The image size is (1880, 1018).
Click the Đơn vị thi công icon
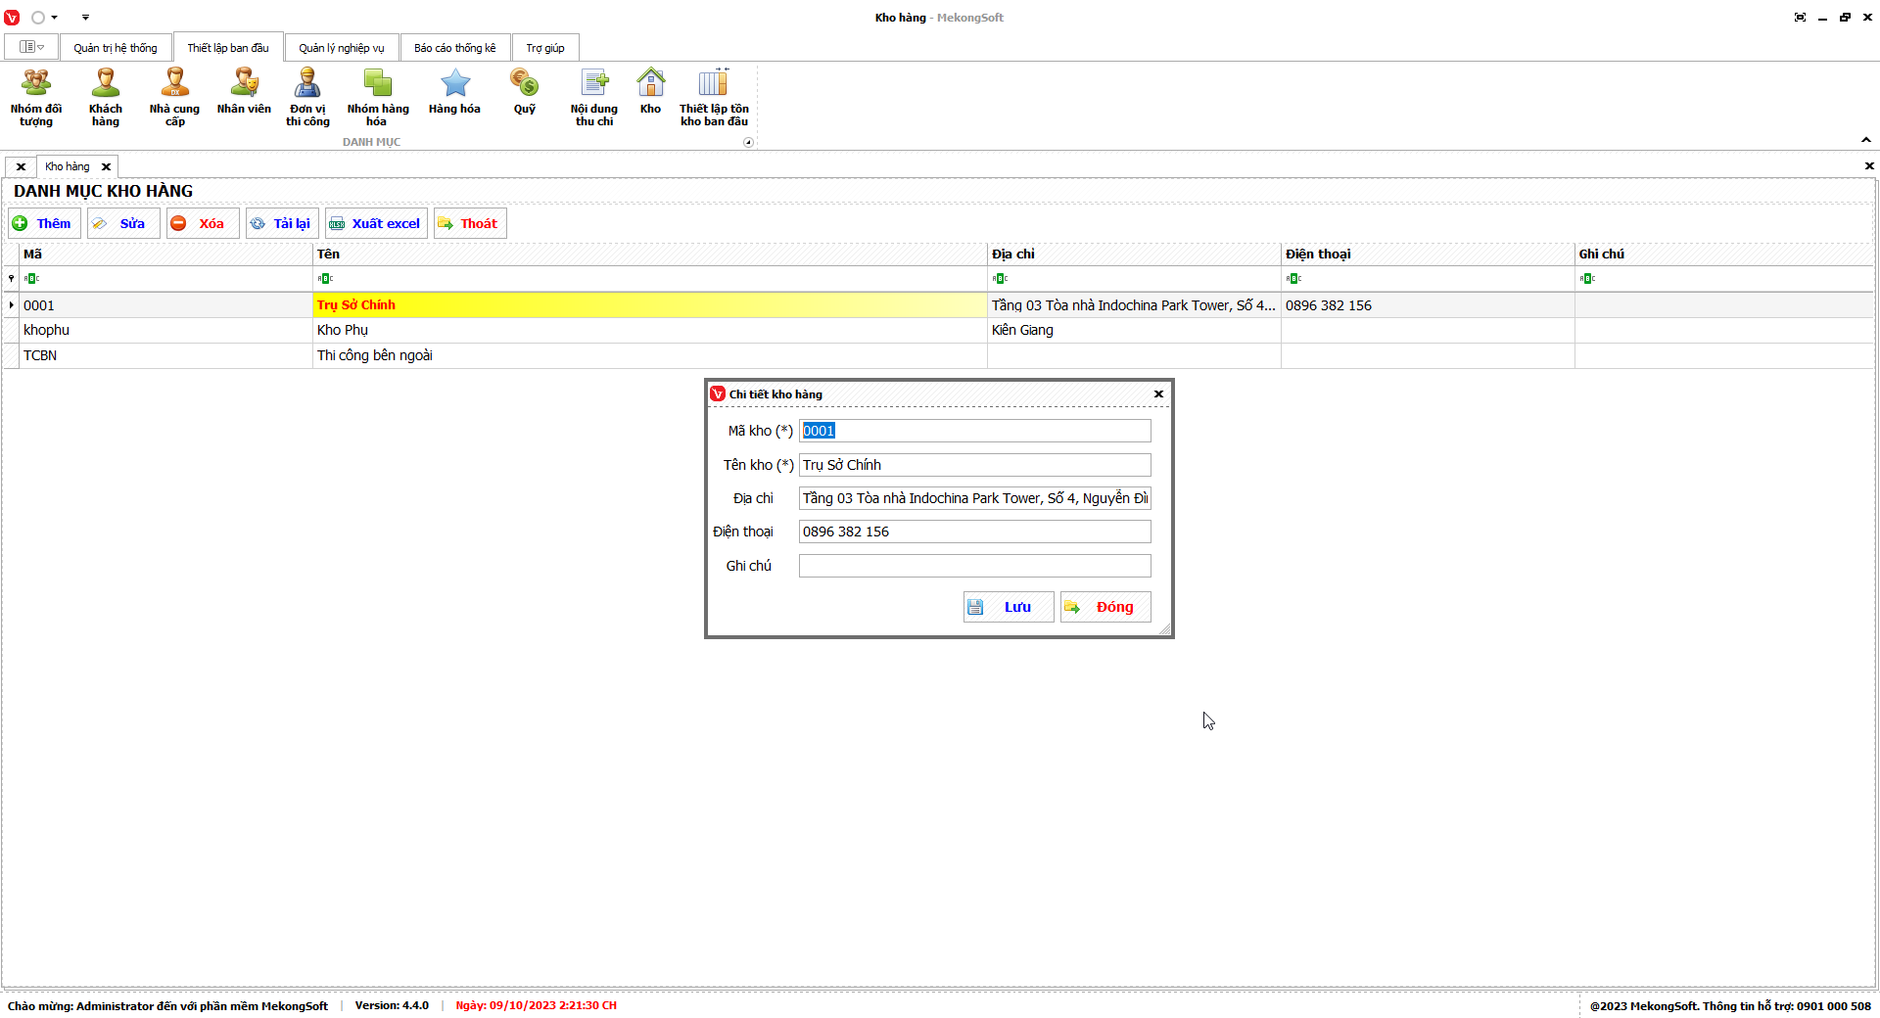tap(307, 97)
